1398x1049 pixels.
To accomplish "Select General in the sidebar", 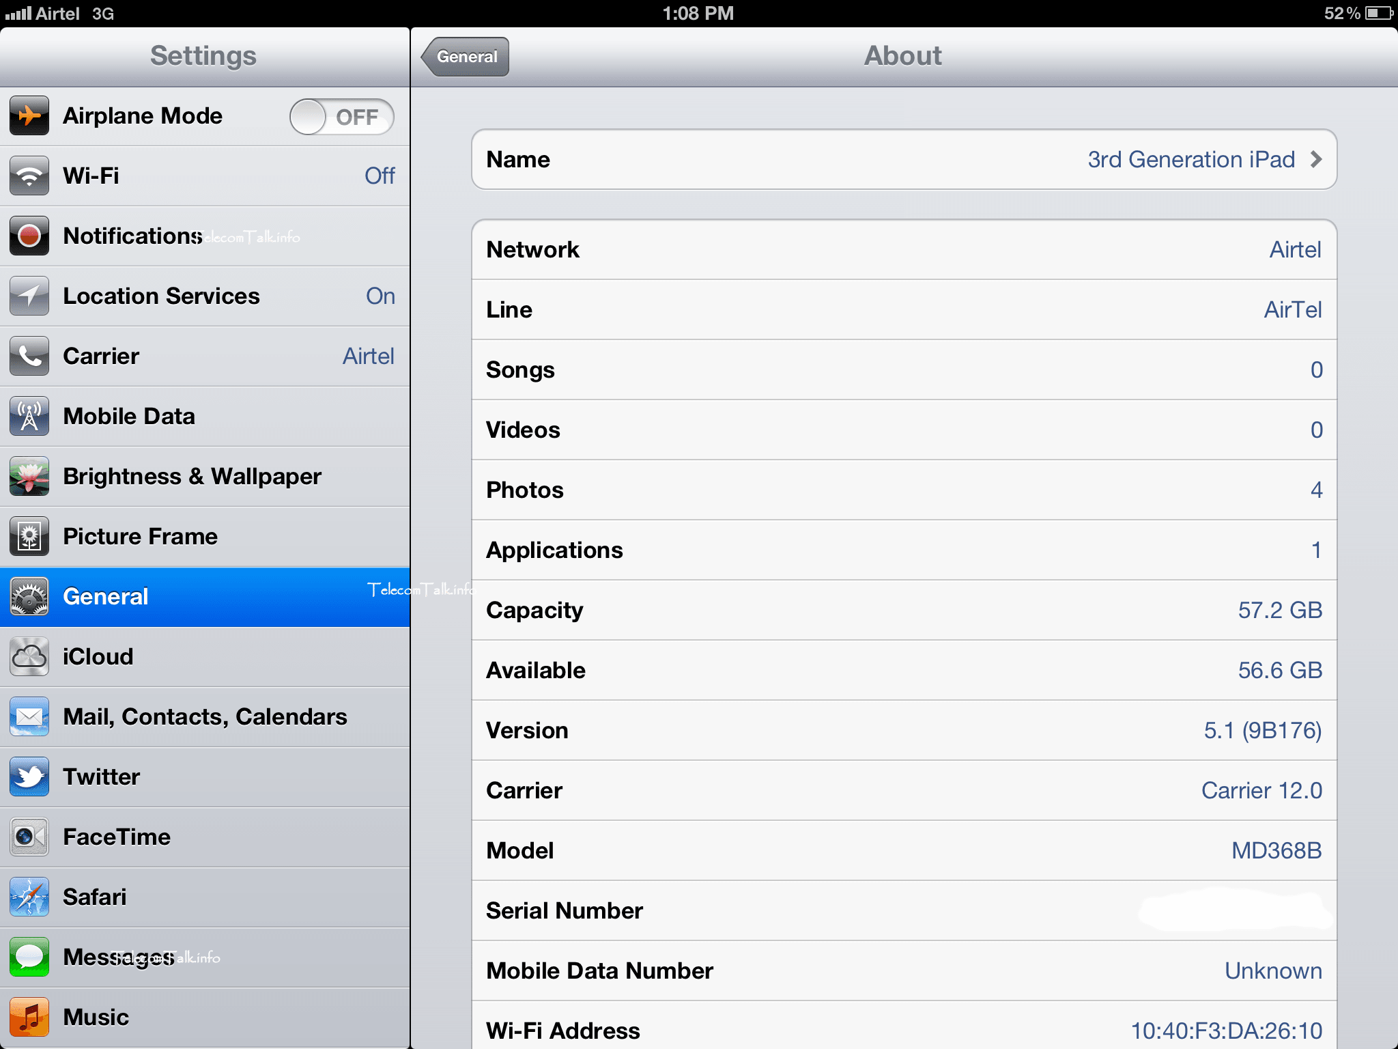I will (205, 596).
